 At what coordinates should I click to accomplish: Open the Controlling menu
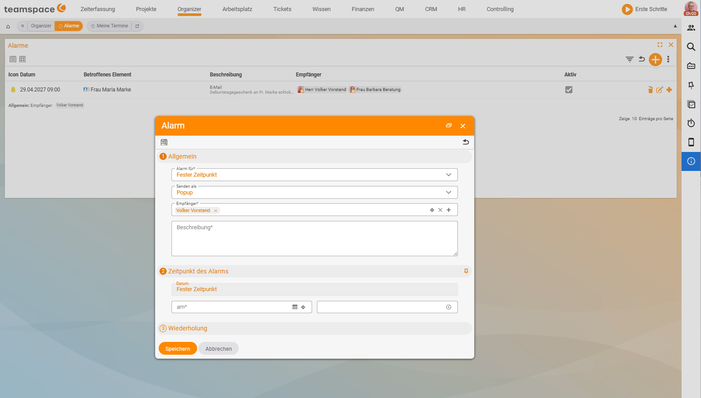(x=500, y=9)
